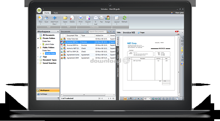Select john's Folder in the tree
Image resolution: width=220 pixels, height=121 pixels.
tap(49, 44)
